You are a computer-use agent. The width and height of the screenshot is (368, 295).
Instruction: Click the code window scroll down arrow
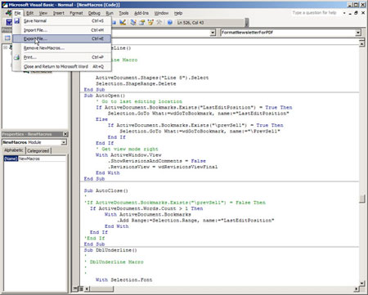click(x=362, y=284)
